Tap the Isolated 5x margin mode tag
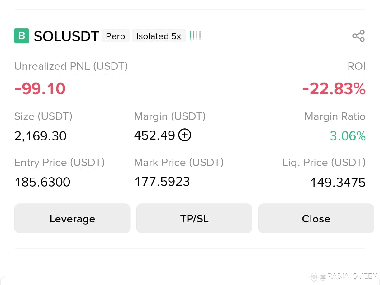Viewport: 380px width, 285px height. coord(159,36)
